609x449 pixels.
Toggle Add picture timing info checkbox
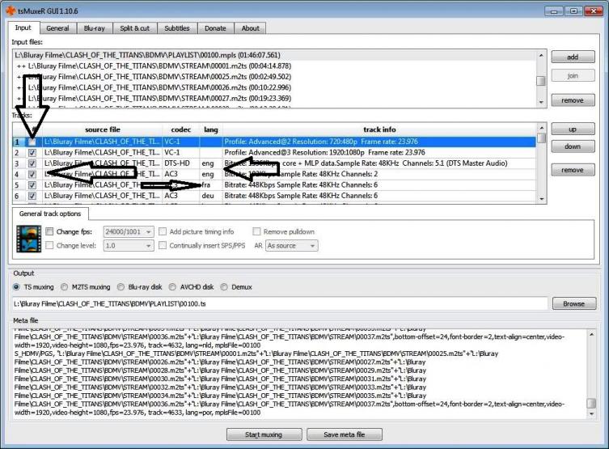pos(163,232)
